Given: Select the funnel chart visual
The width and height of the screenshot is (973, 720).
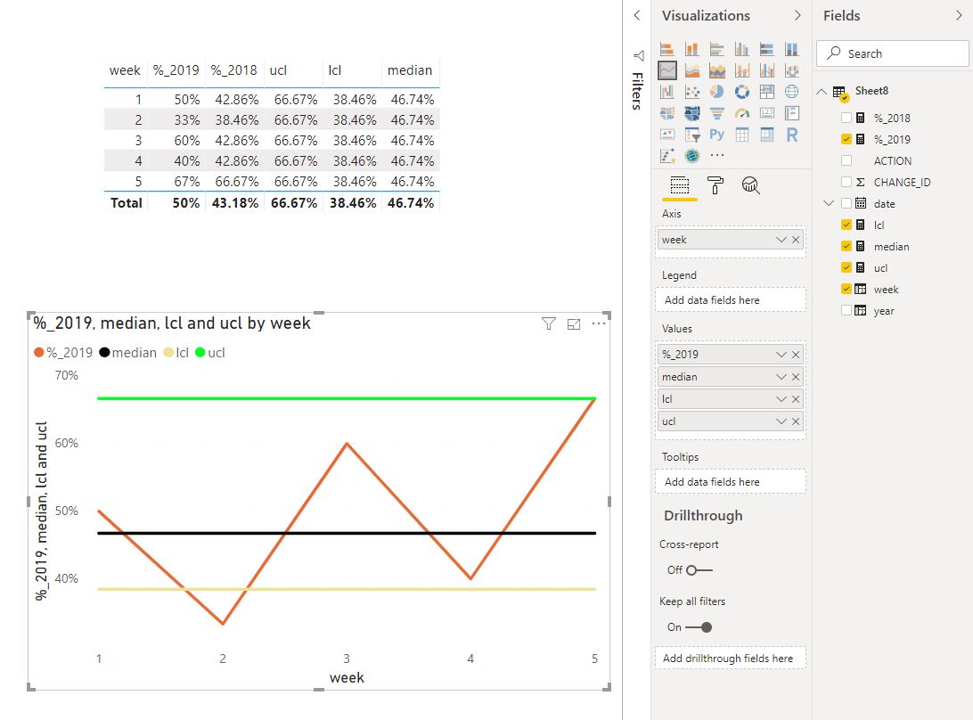Looking at the screenshot, I should pyautogui.click(x=716, y=113).
